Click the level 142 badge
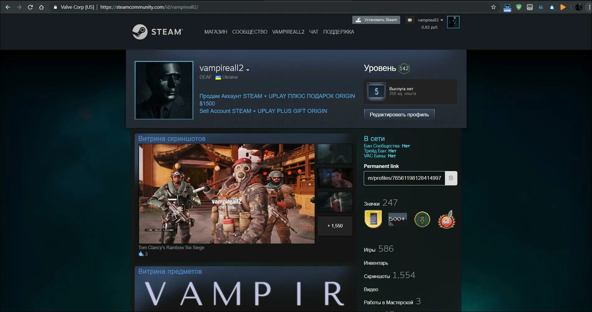Screen dimensions: 592x312 point(404,68)
